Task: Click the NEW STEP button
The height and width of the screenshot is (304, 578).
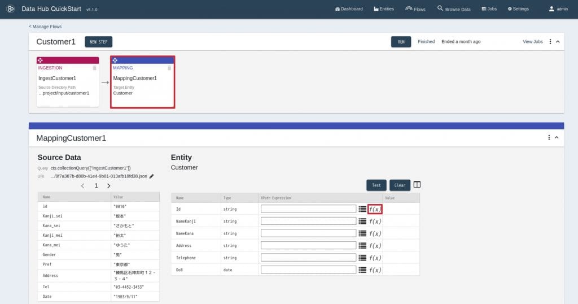Action: coord(99,42)
